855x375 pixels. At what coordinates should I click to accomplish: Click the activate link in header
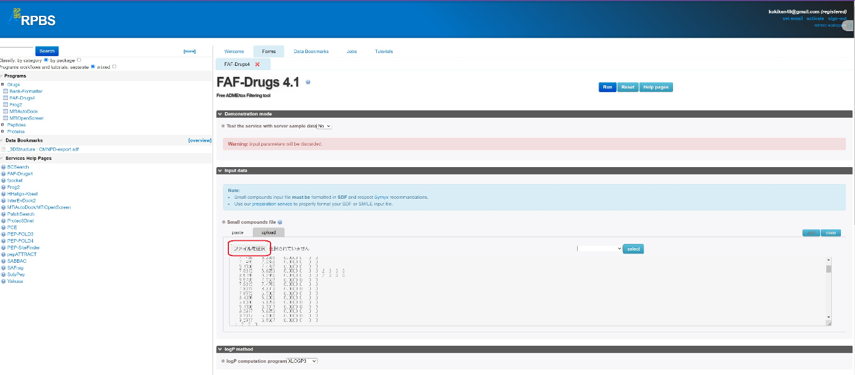click(815, 18)
